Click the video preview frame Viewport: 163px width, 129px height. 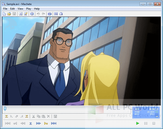click(81, 61)
